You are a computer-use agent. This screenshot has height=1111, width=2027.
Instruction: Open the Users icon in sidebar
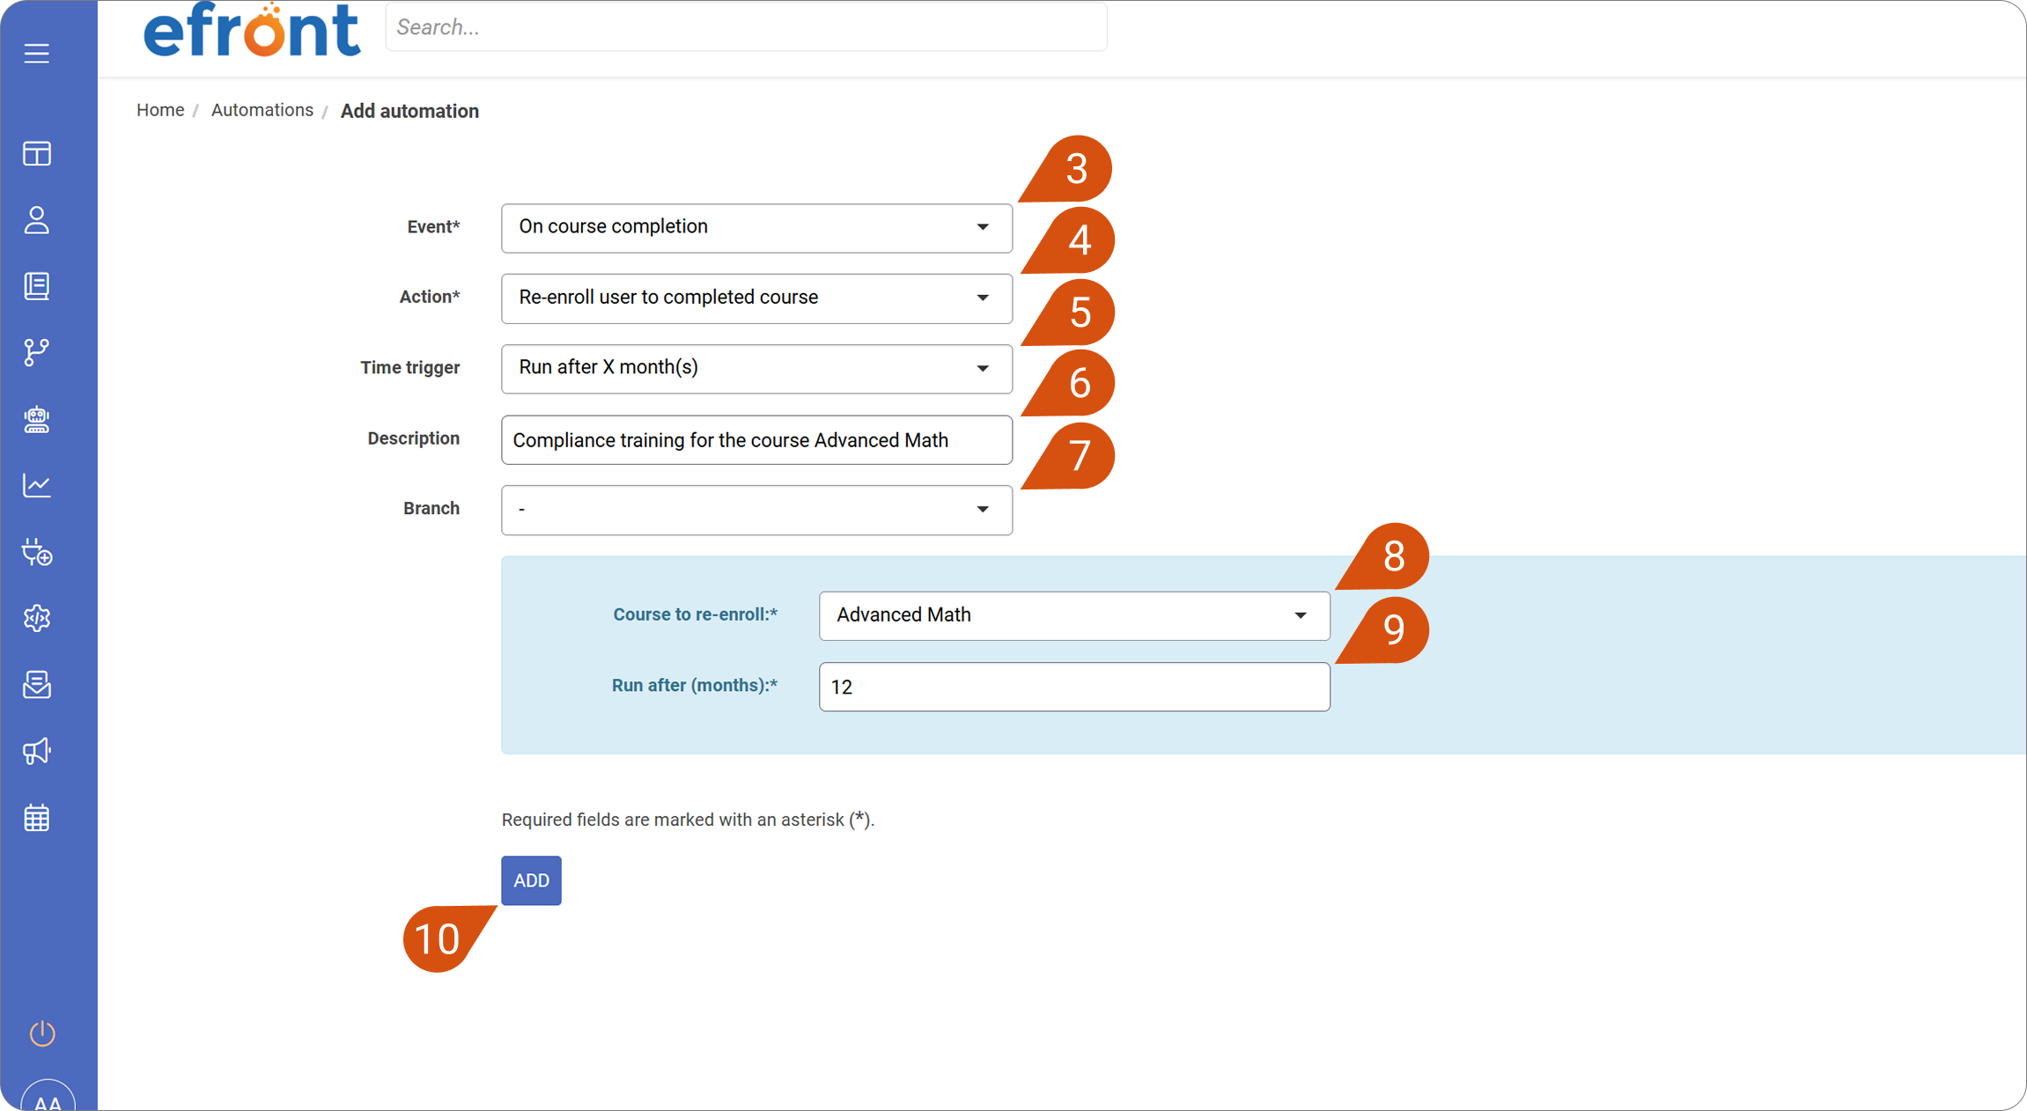(37, 220)
